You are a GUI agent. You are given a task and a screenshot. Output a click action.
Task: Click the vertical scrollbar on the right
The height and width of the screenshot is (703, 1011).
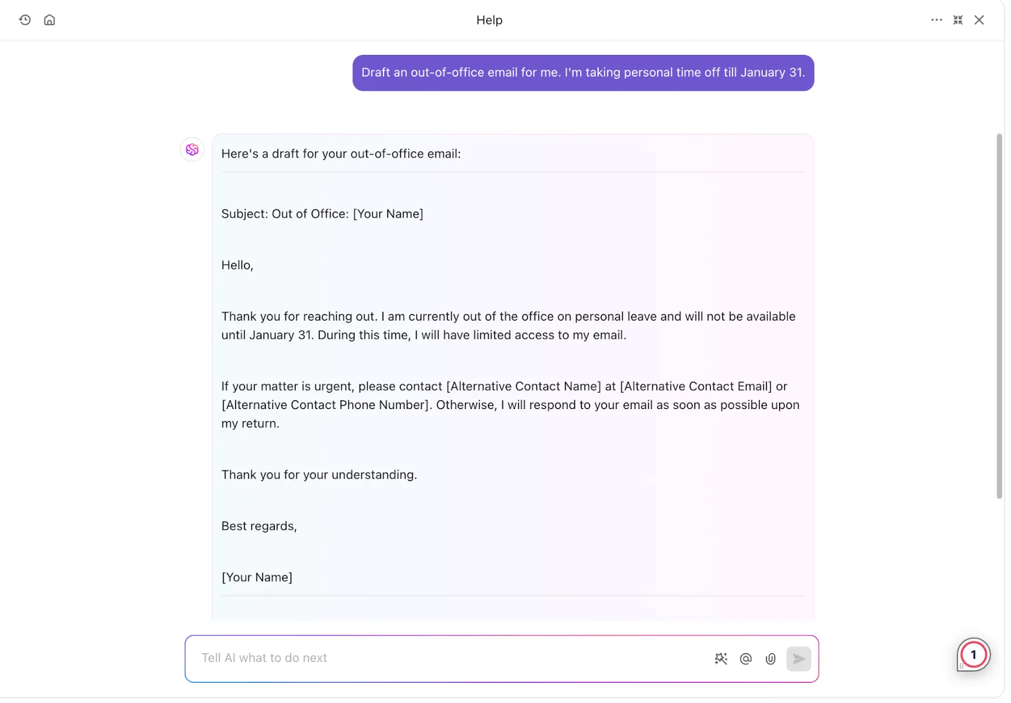point(999,316)
